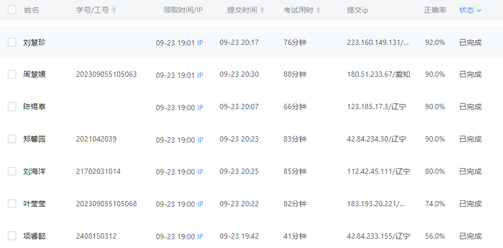Click the 考试用时 sort arrow icon
Viewport: 503px width, 248px height.
318,10
